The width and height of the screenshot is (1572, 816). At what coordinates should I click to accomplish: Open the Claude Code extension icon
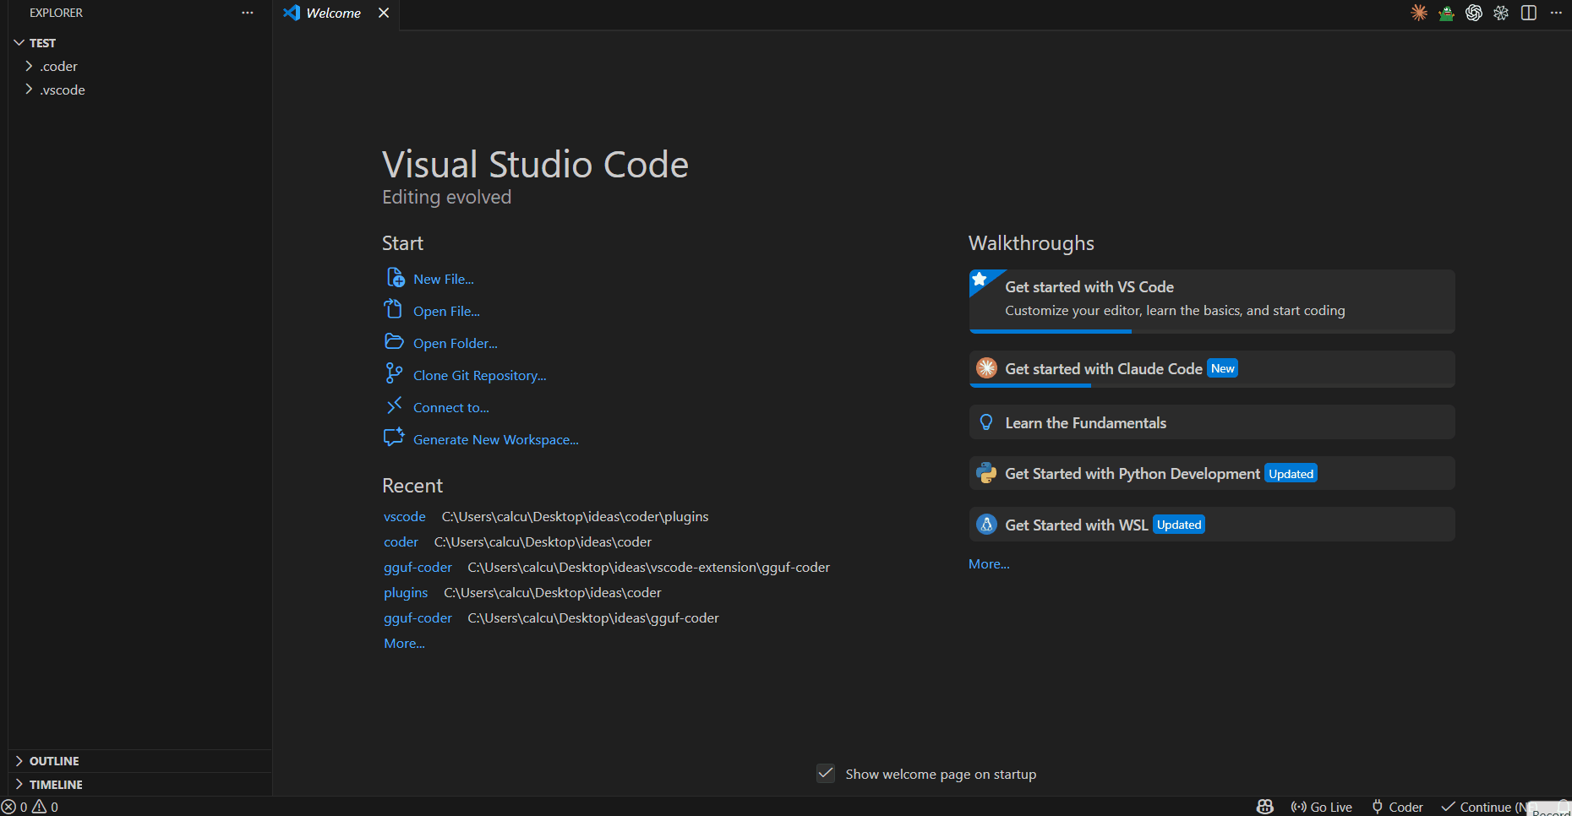[x=1418, y=13]
